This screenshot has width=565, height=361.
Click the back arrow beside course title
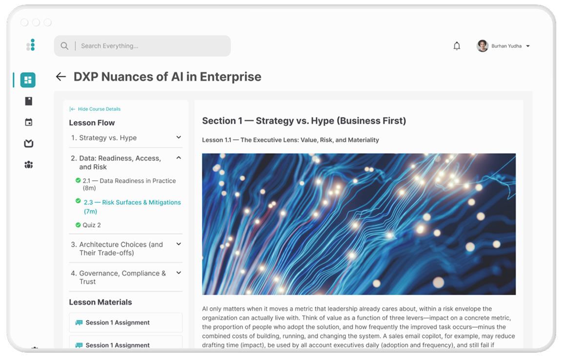61,77
